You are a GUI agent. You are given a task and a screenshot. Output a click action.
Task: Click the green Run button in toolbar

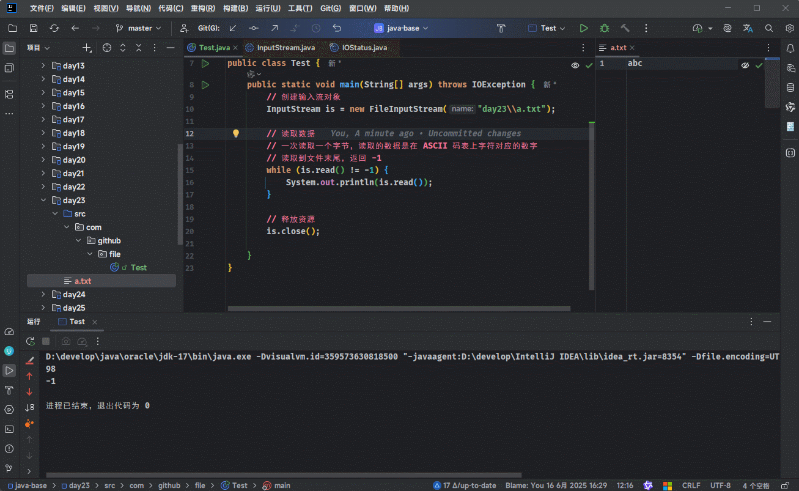coord(584,28)
